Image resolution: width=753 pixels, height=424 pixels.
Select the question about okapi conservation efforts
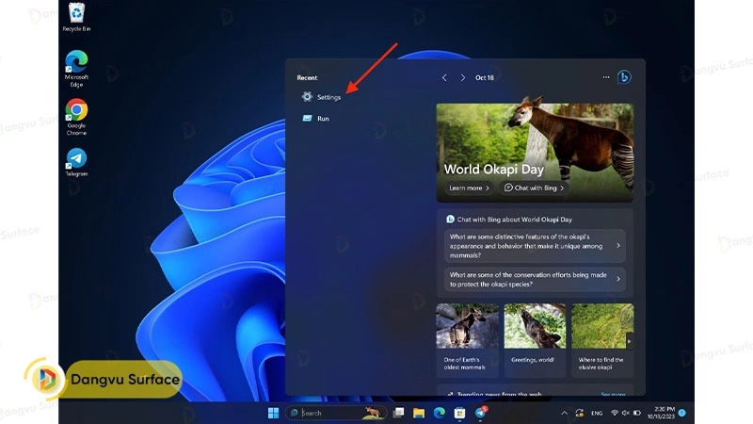coord(535,279)
